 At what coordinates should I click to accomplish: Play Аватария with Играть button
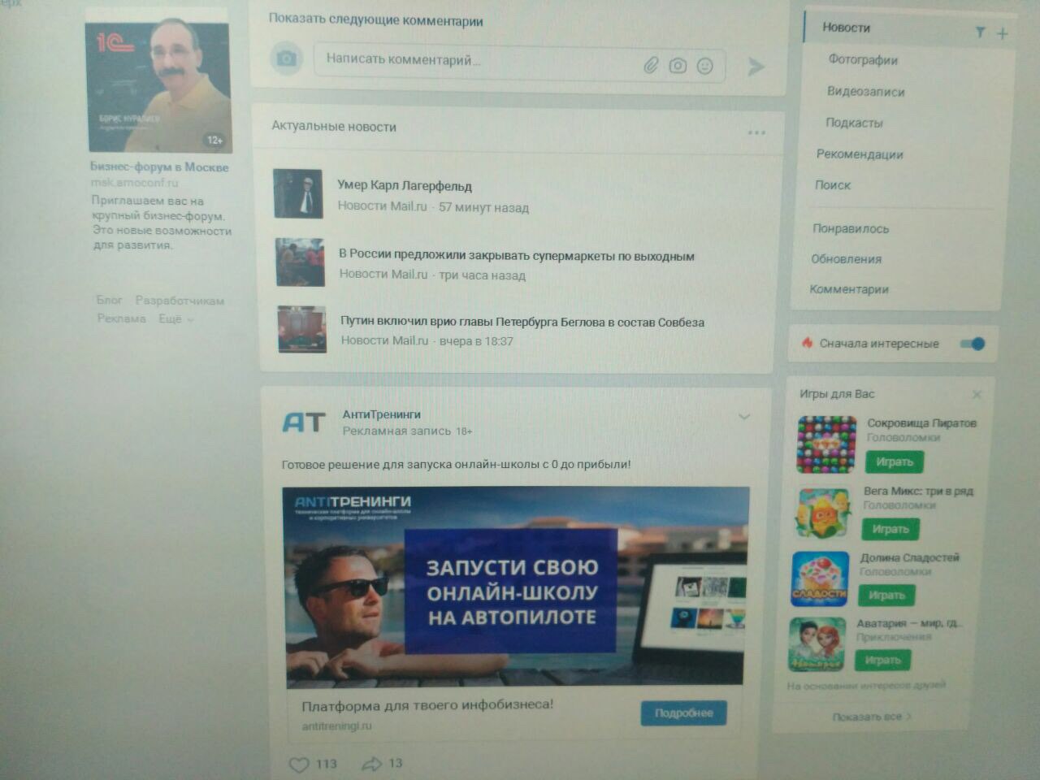(x=882, y=660)
